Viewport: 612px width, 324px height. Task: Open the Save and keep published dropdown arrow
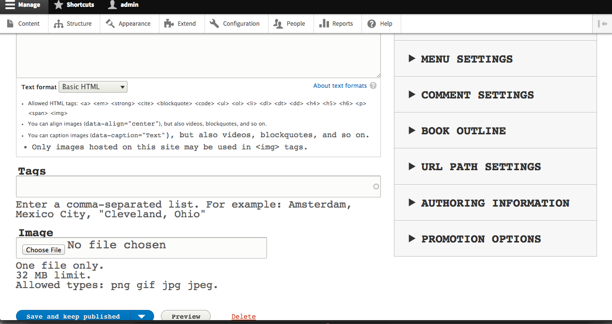[x=141, y=317]
